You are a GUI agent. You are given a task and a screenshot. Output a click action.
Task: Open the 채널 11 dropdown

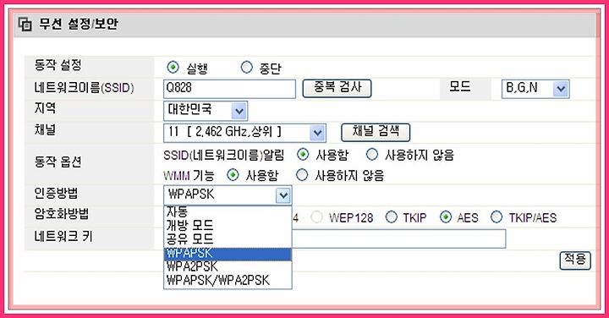[x=244, y=133]
